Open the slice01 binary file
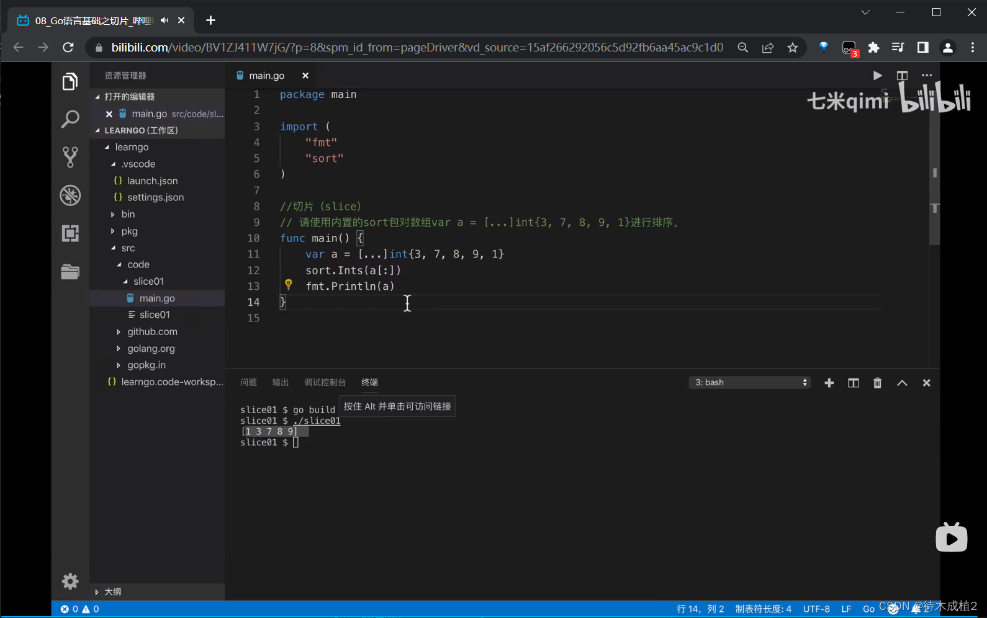Image resolution: width=987 pixels, height=618 pixels. coord(155,315)
